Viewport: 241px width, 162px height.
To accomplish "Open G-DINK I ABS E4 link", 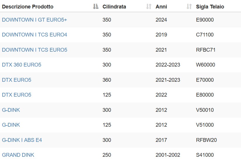I will tap(22, 140).
